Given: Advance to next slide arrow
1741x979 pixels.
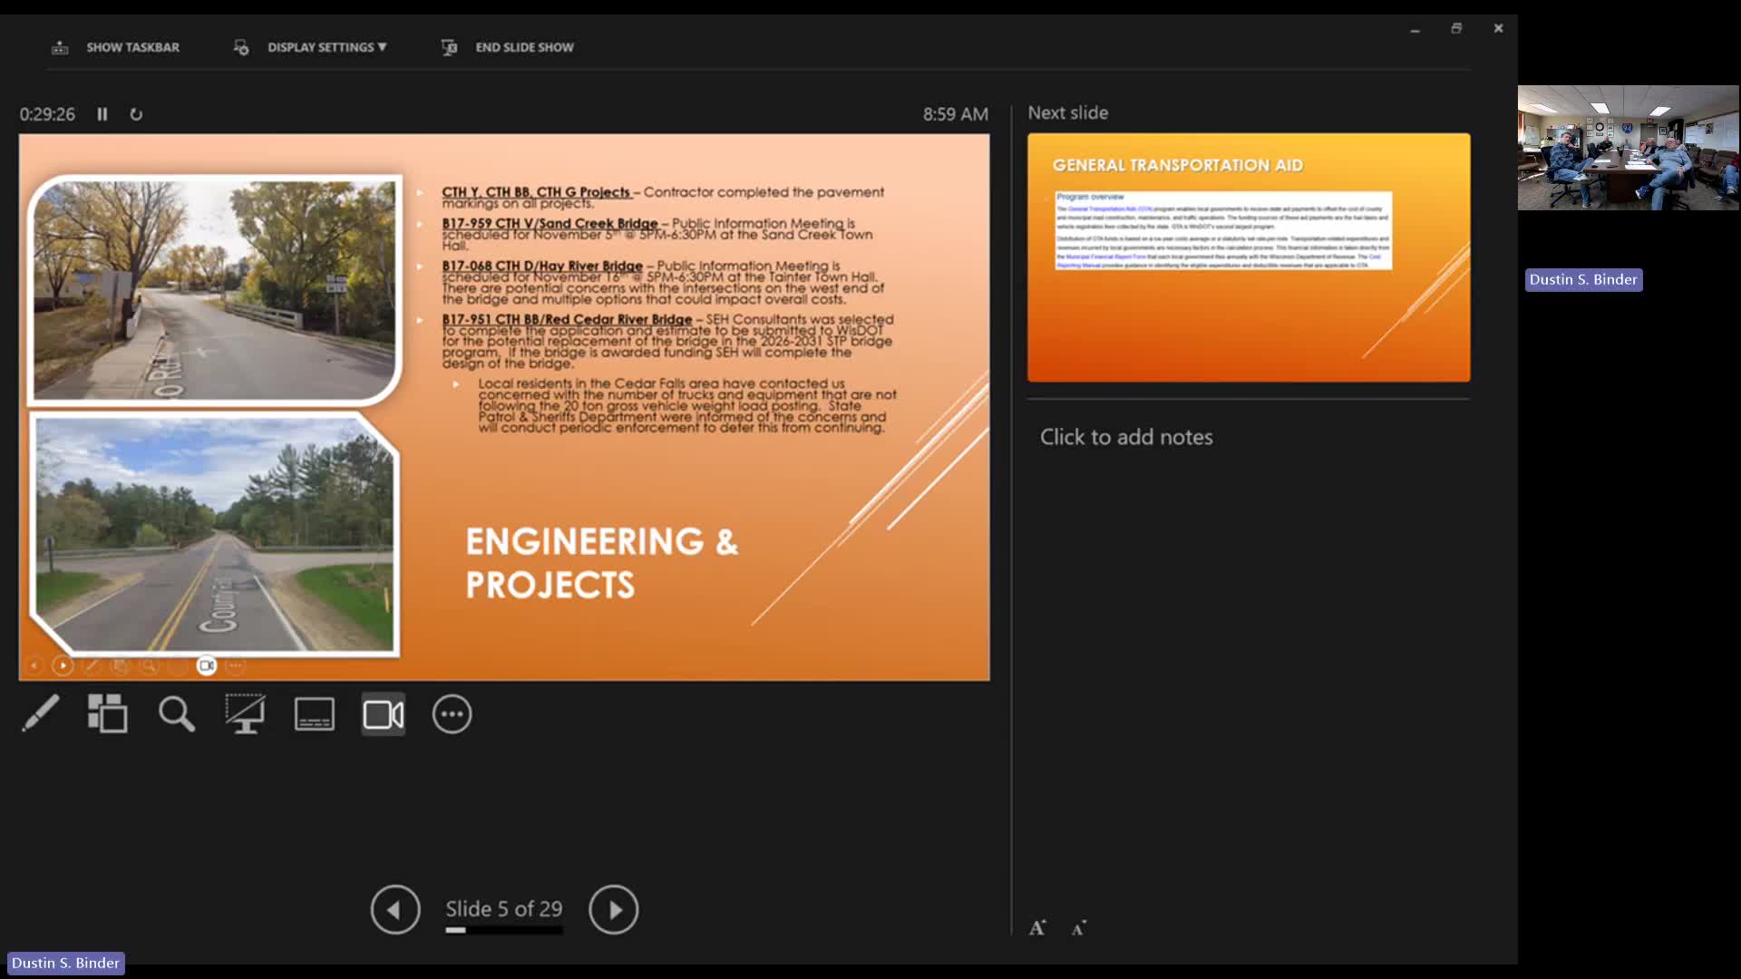Looking at the screenshot, I should (614, 909).
